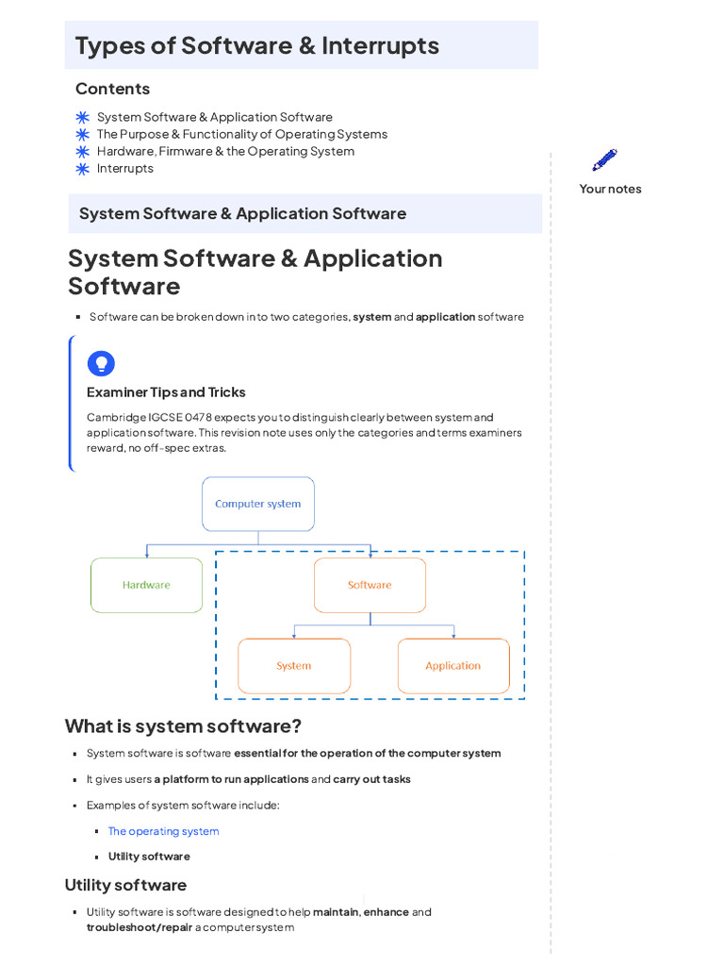Click 'Examples of system software include:' bullet
Viewport: 724px width, 966px height.
coord(183,806)
